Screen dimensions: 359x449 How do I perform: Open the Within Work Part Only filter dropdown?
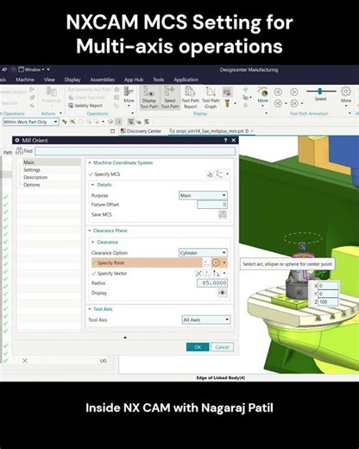(31, 122)
